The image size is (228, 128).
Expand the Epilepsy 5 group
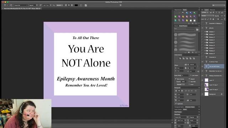[205, 43]
